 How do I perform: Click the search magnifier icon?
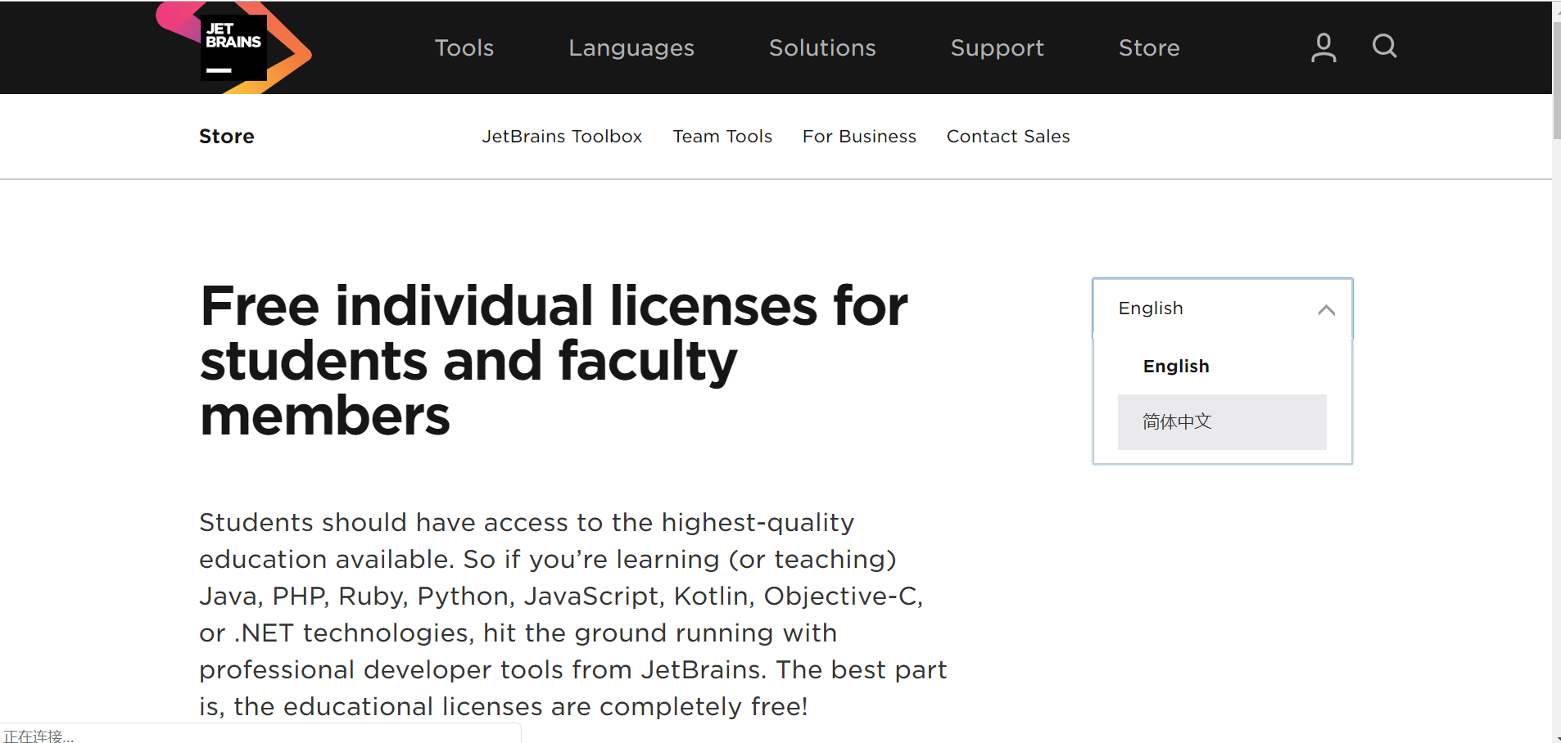[x=1382, y=47]
